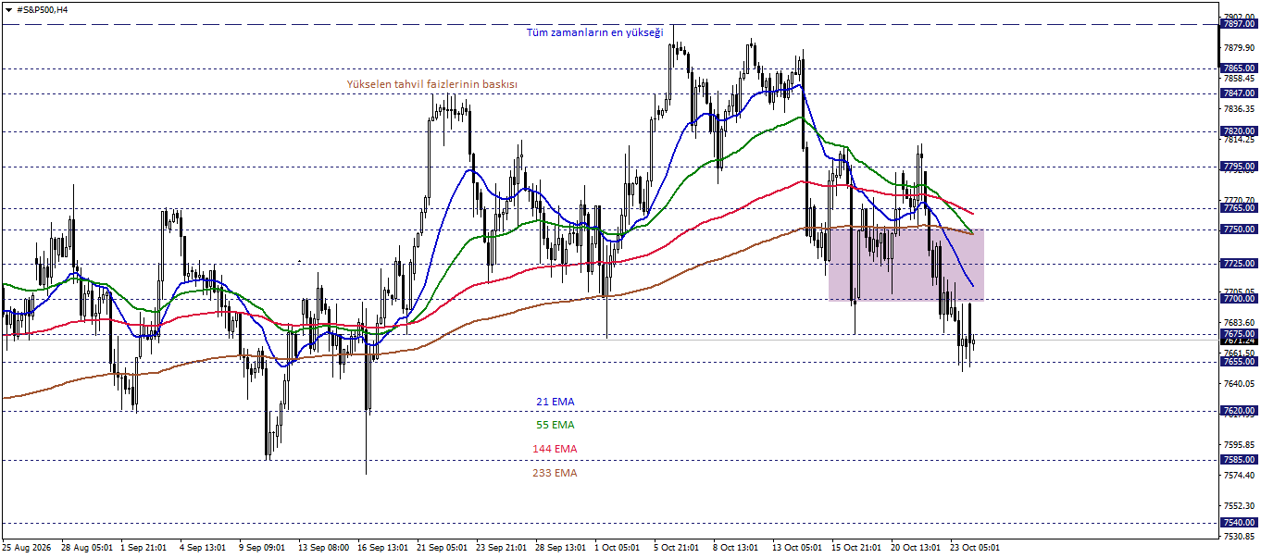Click the 9 Sep 09:01 time axis label
This screenshot has height=558, width=1261.
click(263, 548)
